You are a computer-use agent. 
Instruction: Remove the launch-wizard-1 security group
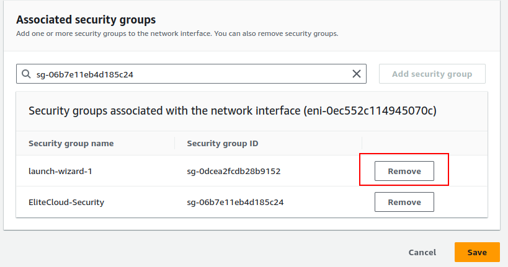(x=404, y=171)
